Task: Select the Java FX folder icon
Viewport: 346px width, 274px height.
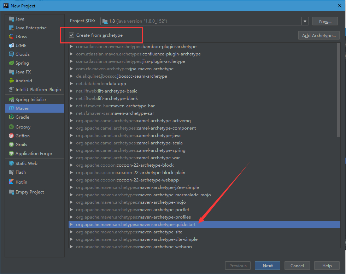Action: coord(11,72)
